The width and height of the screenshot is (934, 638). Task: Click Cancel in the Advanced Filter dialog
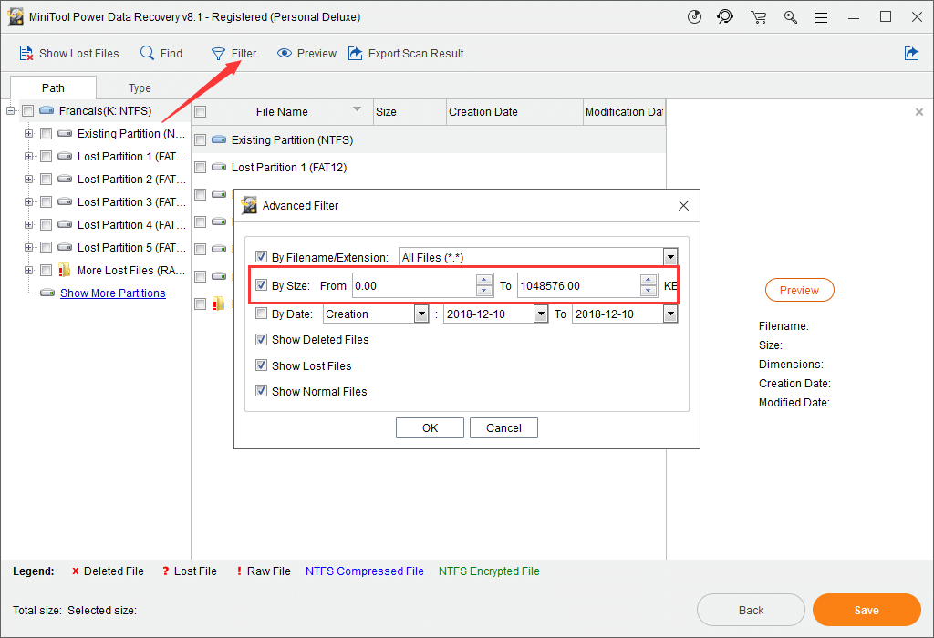(x=503, y=427)
